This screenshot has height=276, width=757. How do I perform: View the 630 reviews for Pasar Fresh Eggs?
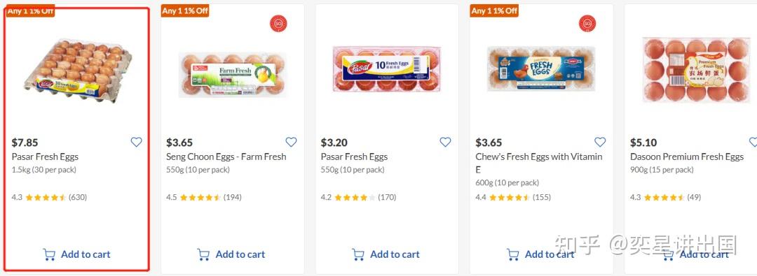pos(78,197)
